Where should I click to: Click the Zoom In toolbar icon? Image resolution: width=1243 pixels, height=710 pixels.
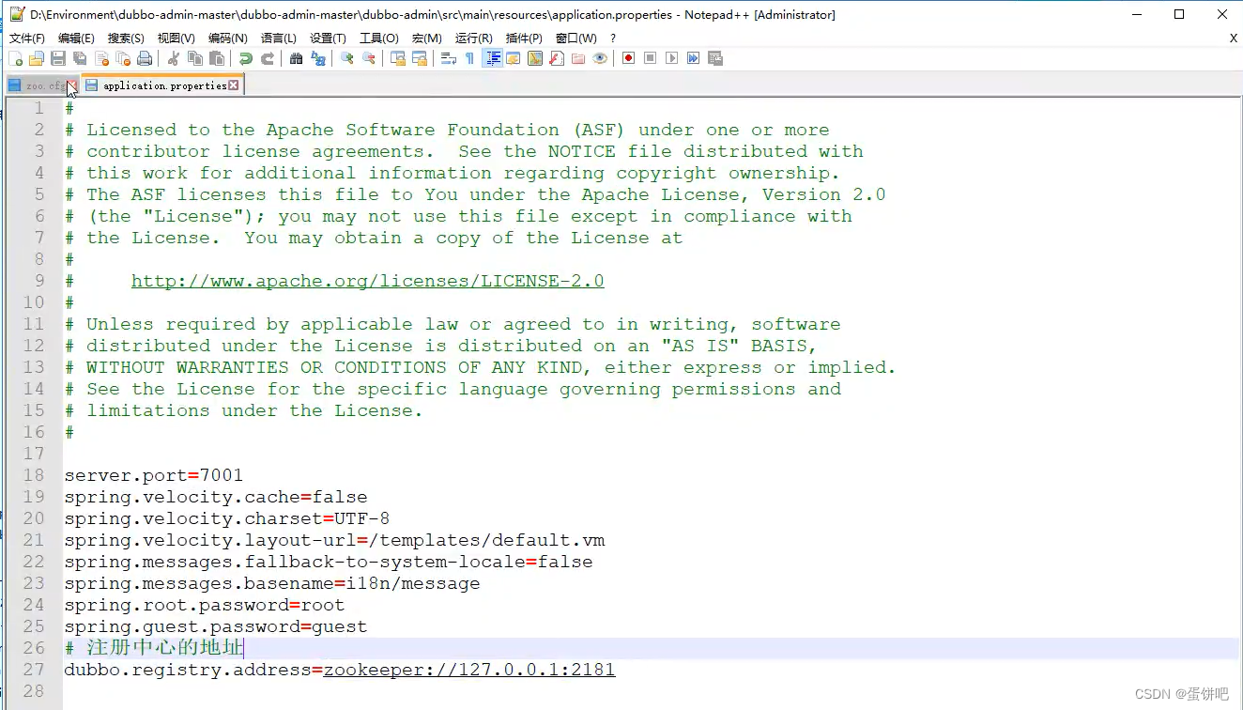(347, 58)
